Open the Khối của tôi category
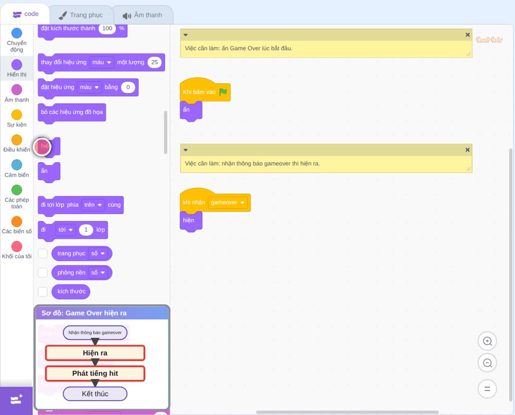The height and width of the screenshot is (415, 515). [16, 250]
